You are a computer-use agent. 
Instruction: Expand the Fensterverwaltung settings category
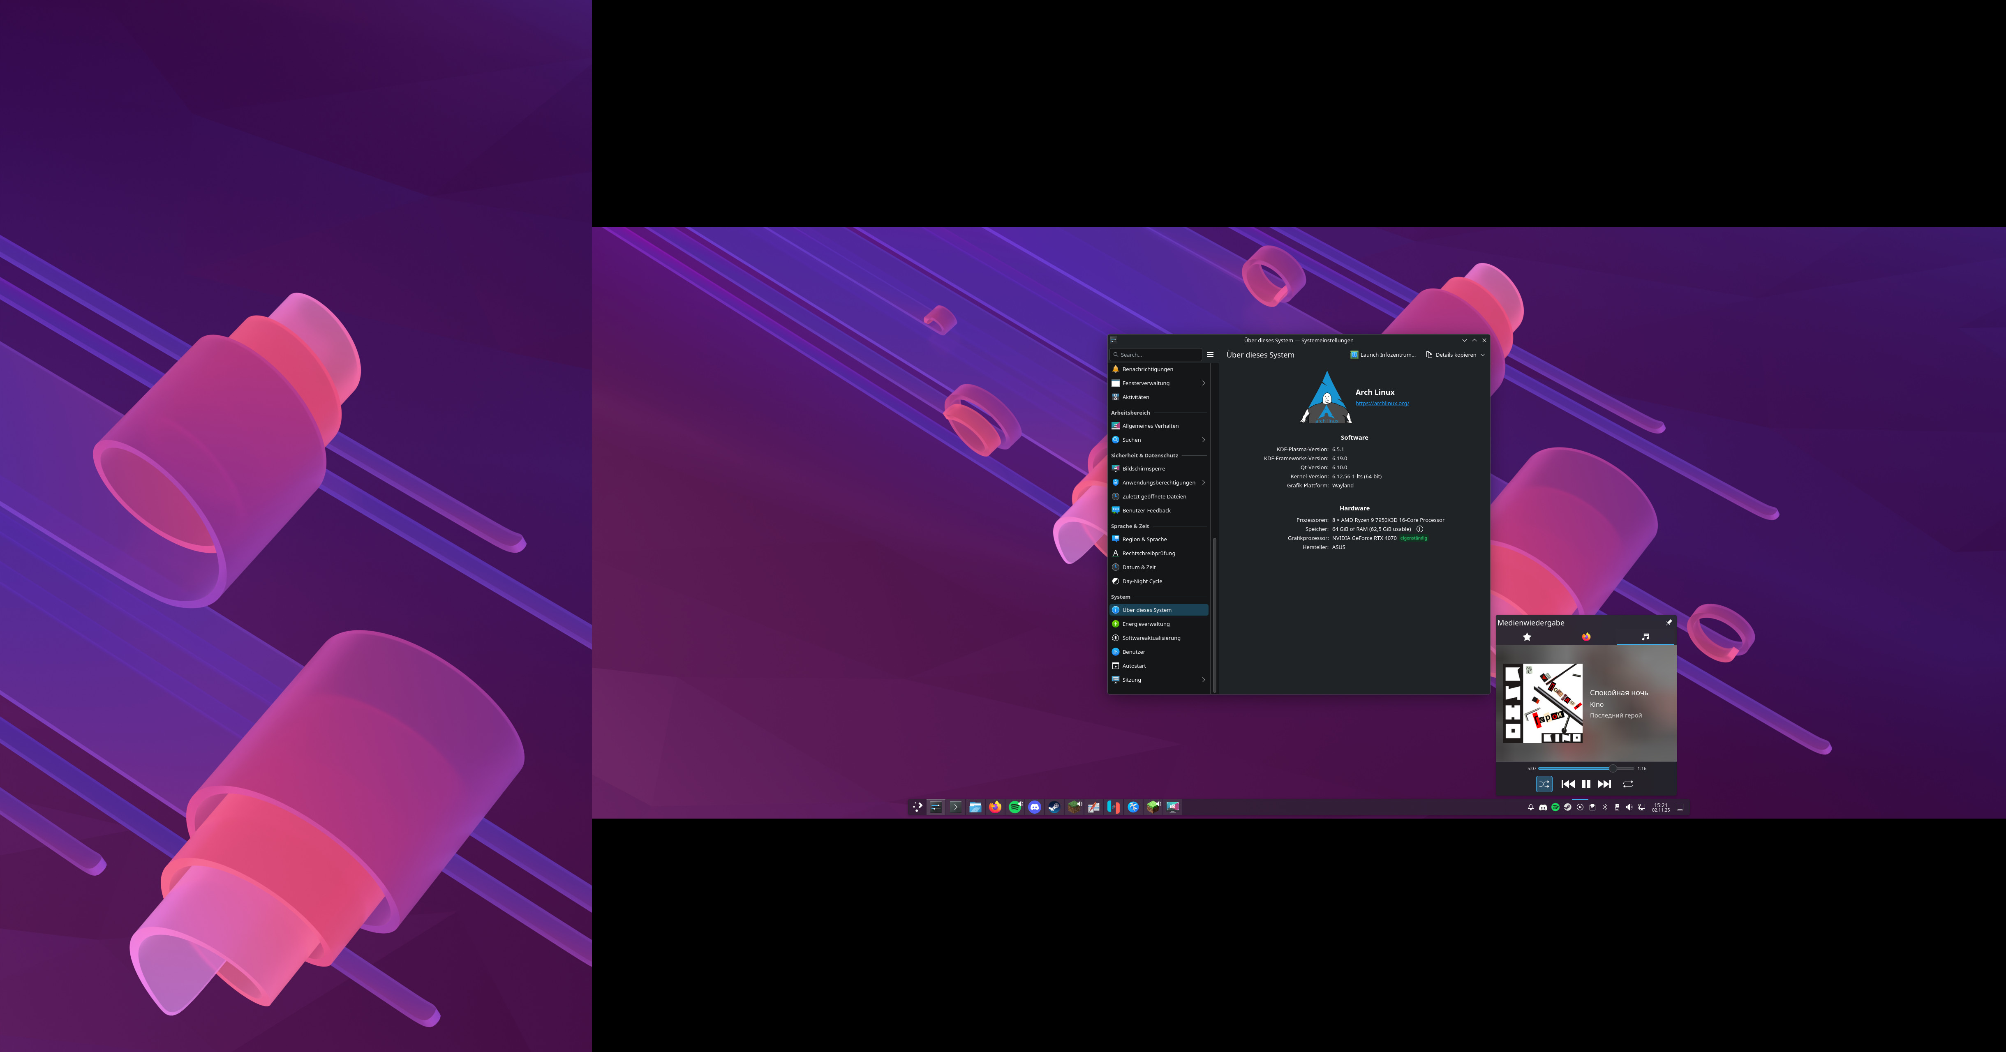pyautogui.click(x=1203, y=383)
